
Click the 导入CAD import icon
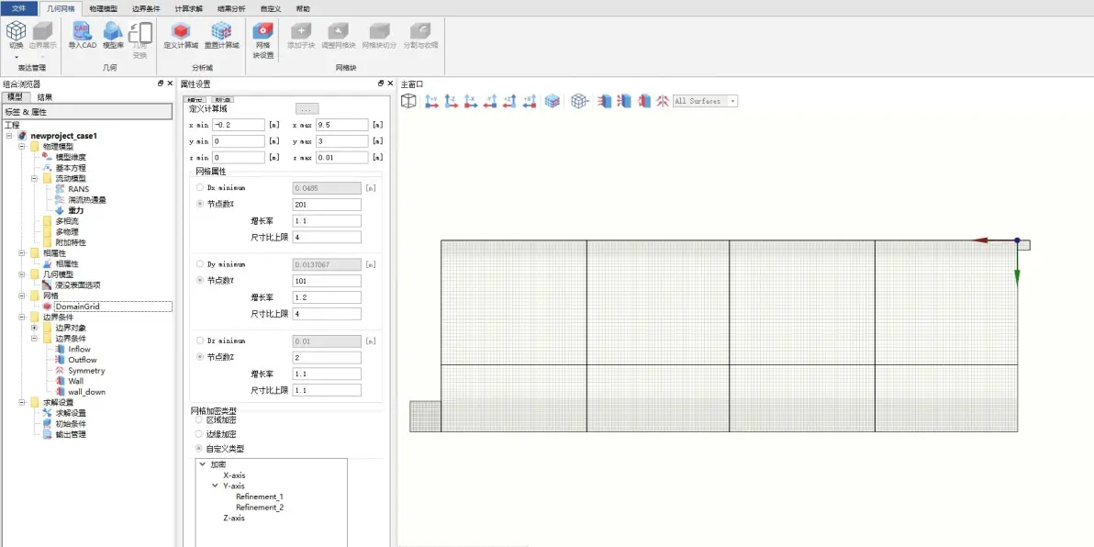click(82, 34)
